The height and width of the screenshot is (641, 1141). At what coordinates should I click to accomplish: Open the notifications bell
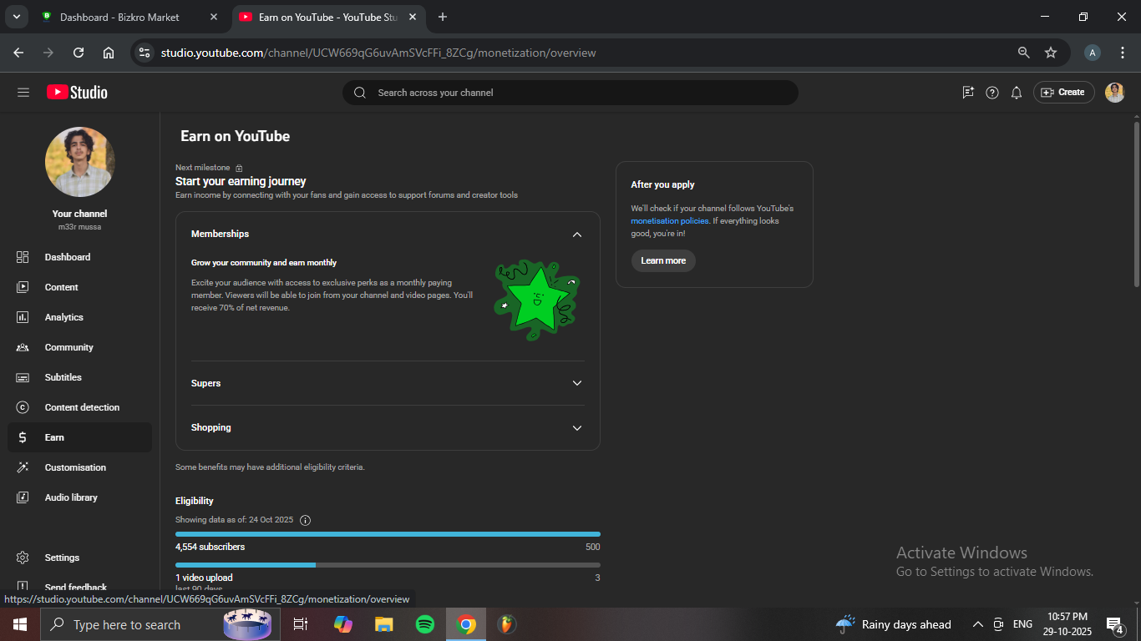tap(1017, 93)
